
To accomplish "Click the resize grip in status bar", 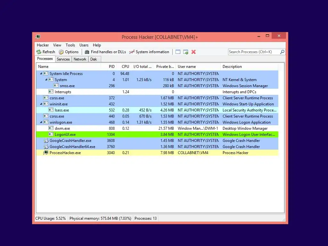I will [284, 220].
